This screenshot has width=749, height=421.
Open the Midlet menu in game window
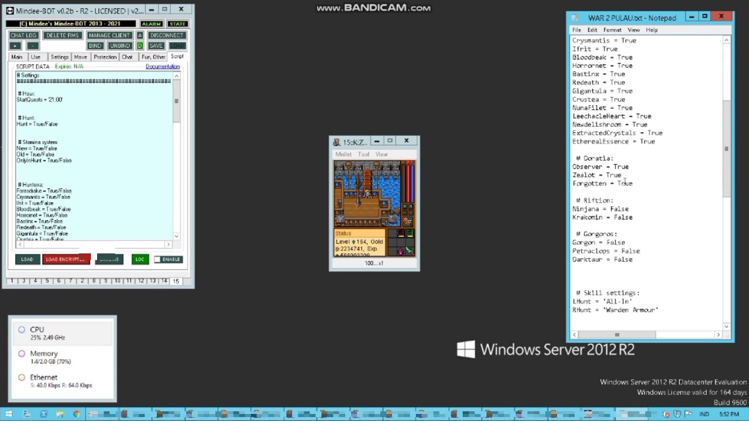pos(343,154)
